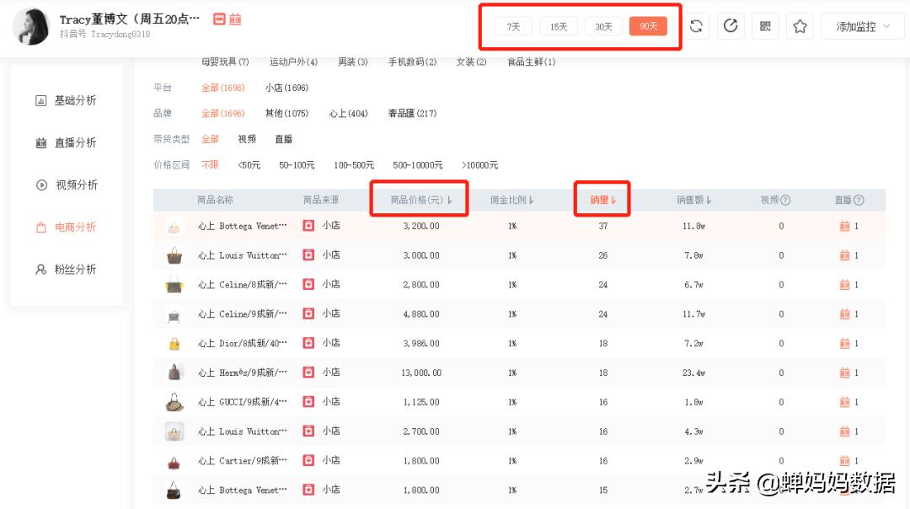Click the 粉丝分析 person icon
The height and width of the screenshot is (509, 910).
click(x=40, y=270)
